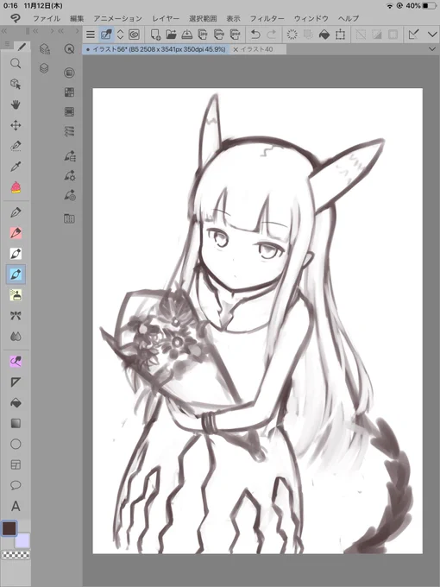440x587 pixels.
Task: Select the dark brown main color swatch
Action: (9, 528)
